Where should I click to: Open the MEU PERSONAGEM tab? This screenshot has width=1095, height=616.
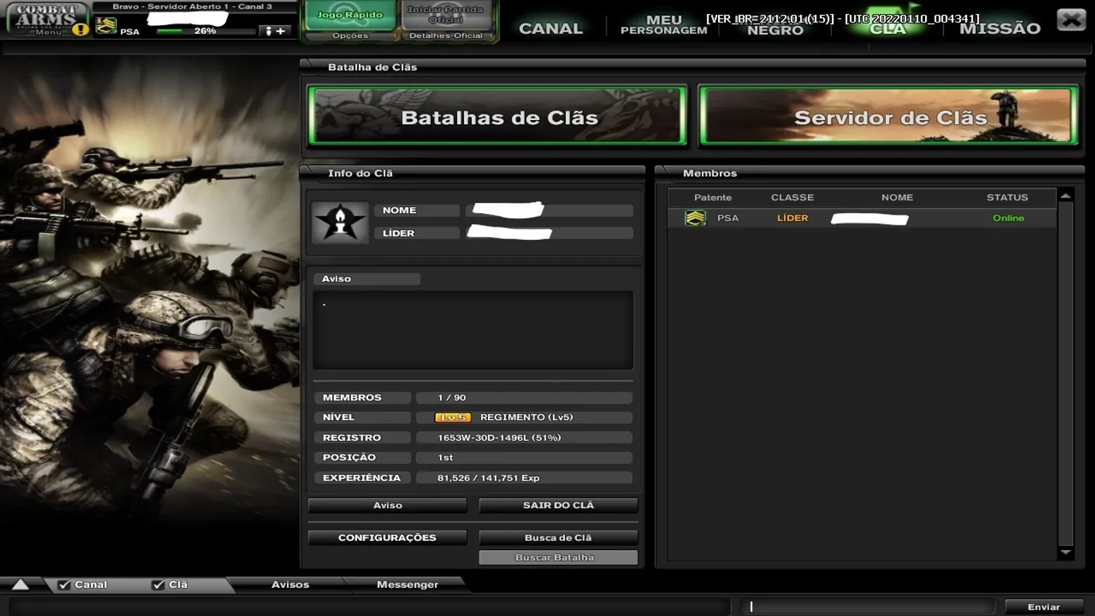pos(664,25)
